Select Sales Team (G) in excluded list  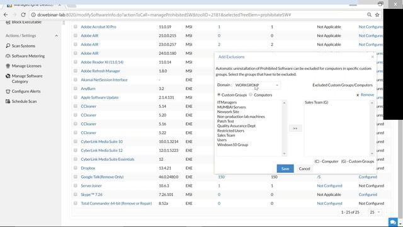pyautogui.click(x=316, y=102)
